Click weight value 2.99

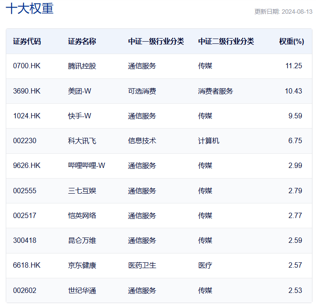pyautogui.click(x=295, y=166)
